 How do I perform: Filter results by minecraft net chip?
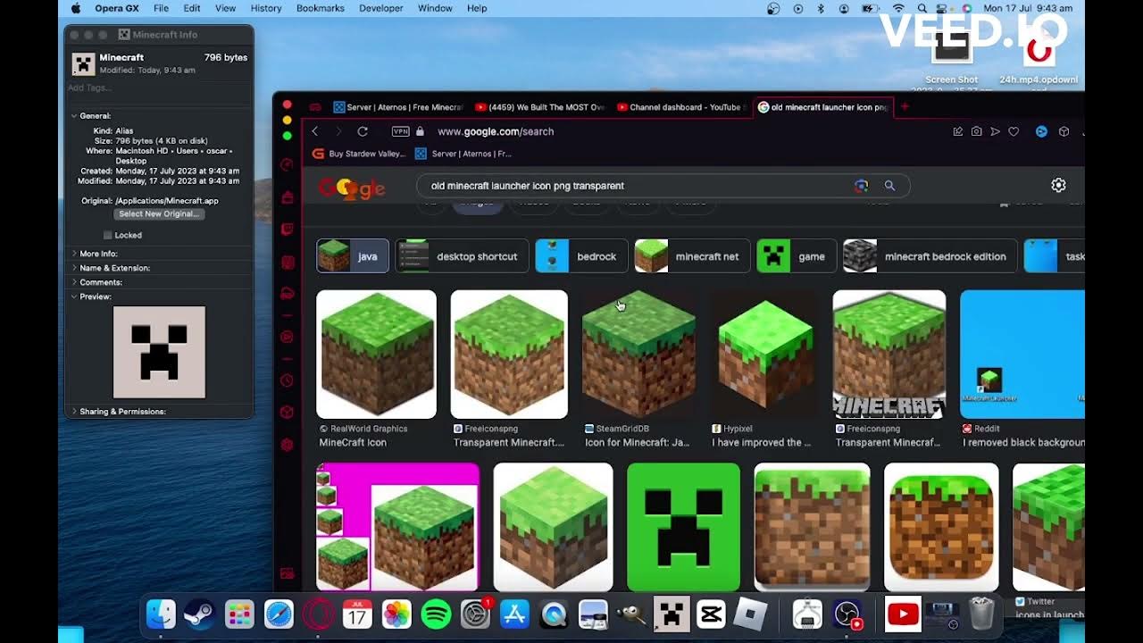[x=692, y=256]
